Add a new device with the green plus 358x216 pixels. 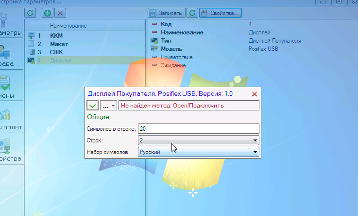click(48, 13)
